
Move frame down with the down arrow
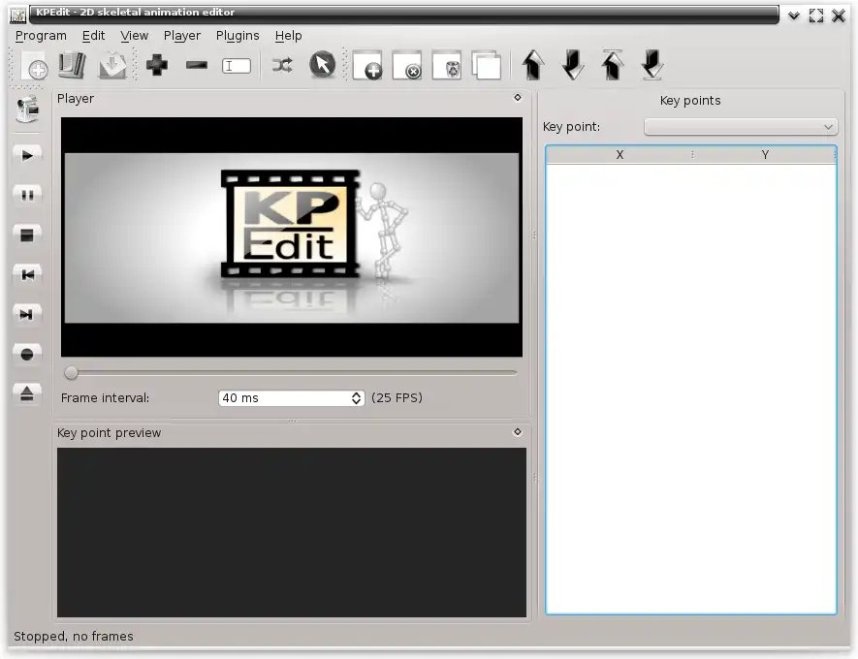[573, 66]
